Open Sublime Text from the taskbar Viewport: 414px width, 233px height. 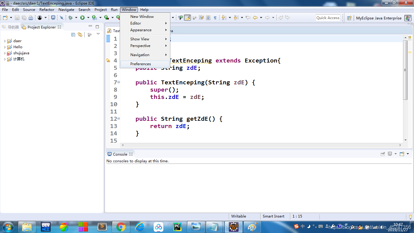[x=102, y=227]
